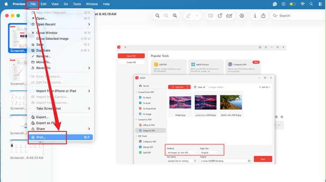326x182 pixels.
Task: Expand the Open Recent submenu
Action: [61, 24]
